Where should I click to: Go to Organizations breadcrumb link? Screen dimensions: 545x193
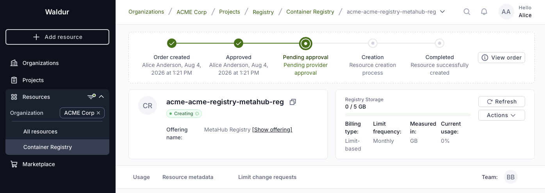coord(146,12)
